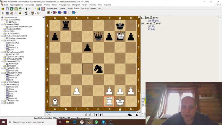Click the table grid icon in the second toolbar row

pos(7,13)
